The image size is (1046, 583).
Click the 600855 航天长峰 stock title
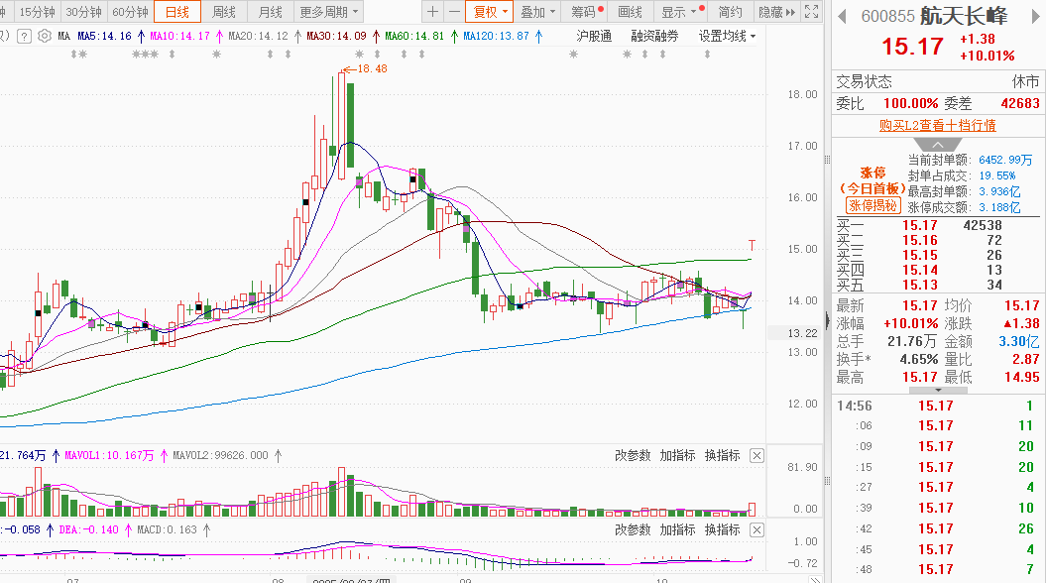(x=934, y=16)
